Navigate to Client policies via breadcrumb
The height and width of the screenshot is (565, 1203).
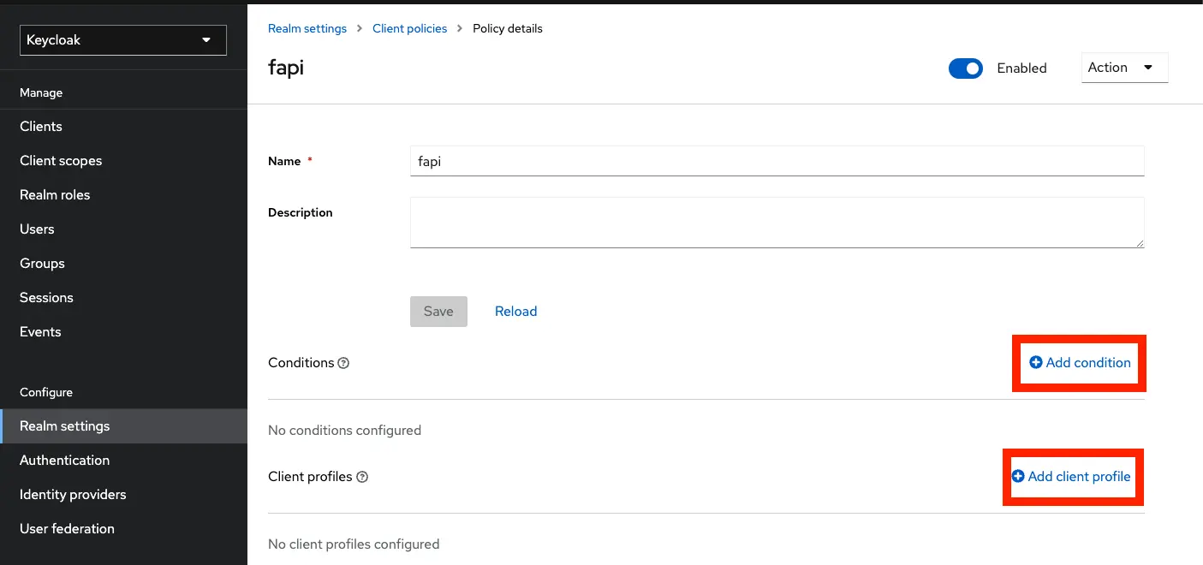point(409,28)
